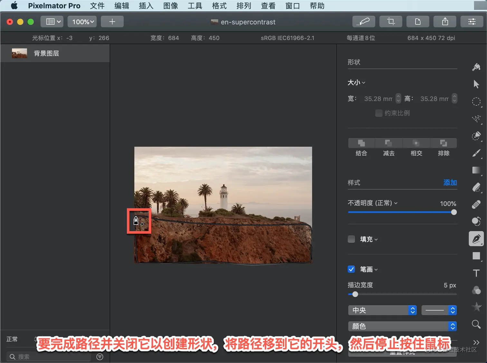Open the Share export icon
The width and height of the screenshot is (487, 363).
[x=445, y=22]
